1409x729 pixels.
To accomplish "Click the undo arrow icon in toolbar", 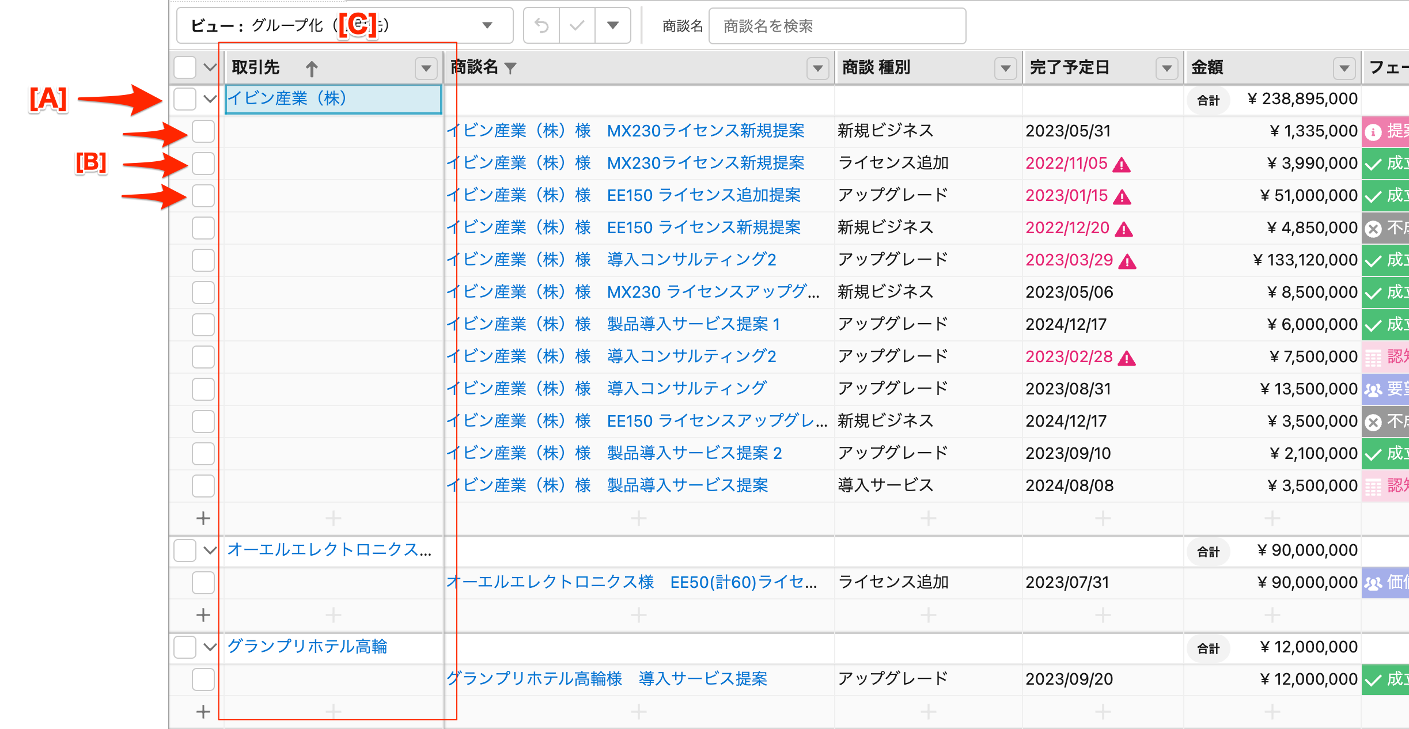I will 541,25.
